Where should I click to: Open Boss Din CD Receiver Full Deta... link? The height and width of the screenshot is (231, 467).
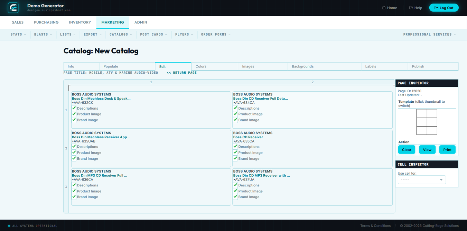260,99
